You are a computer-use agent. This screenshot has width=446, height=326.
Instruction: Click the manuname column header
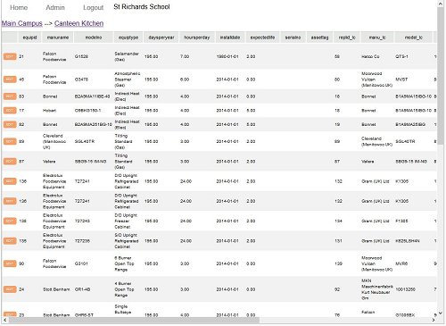tap(58, 38)
